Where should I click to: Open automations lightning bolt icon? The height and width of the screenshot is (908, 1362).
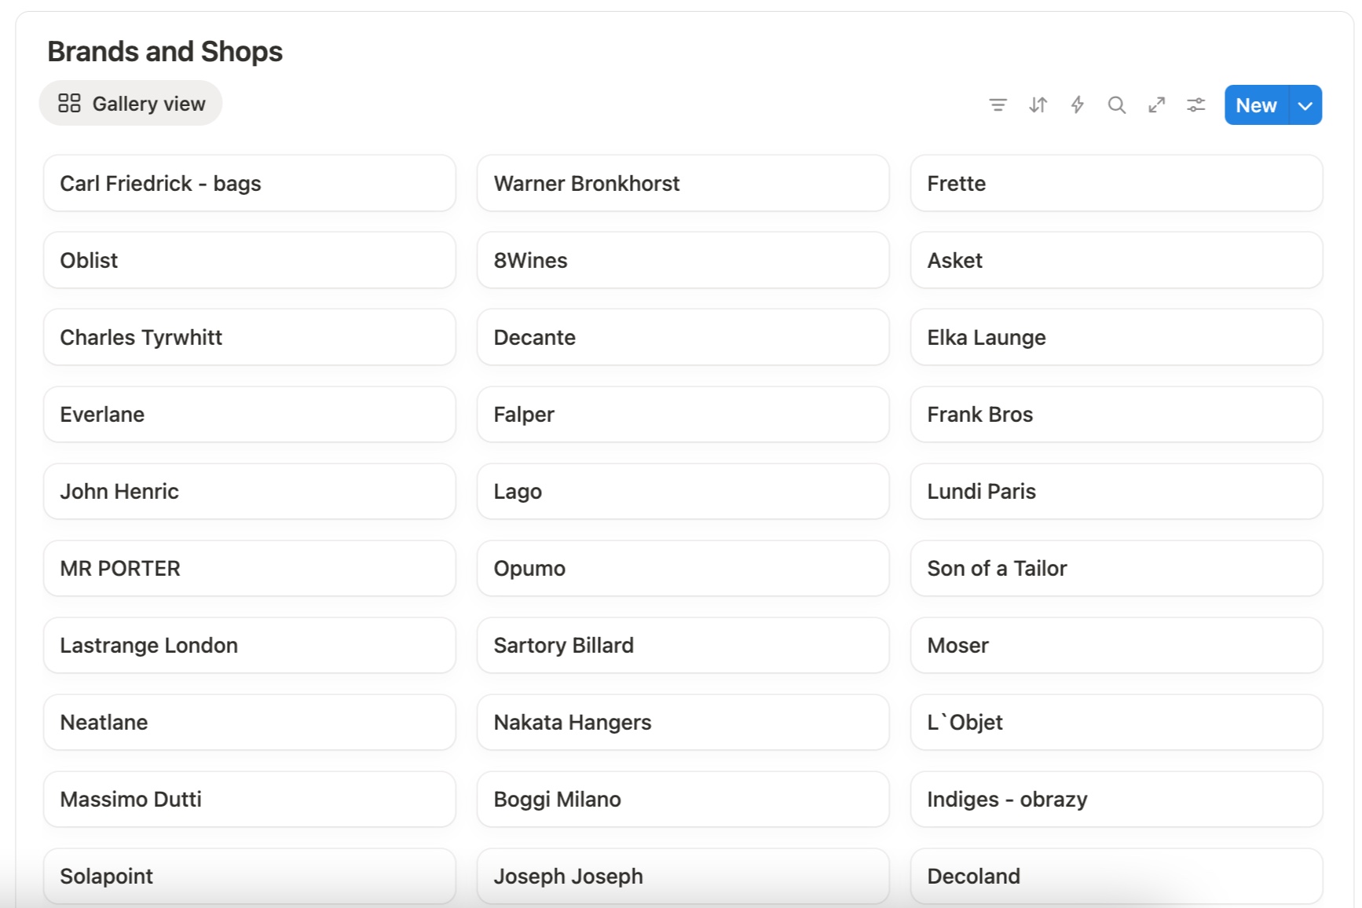click(1077, 105)
